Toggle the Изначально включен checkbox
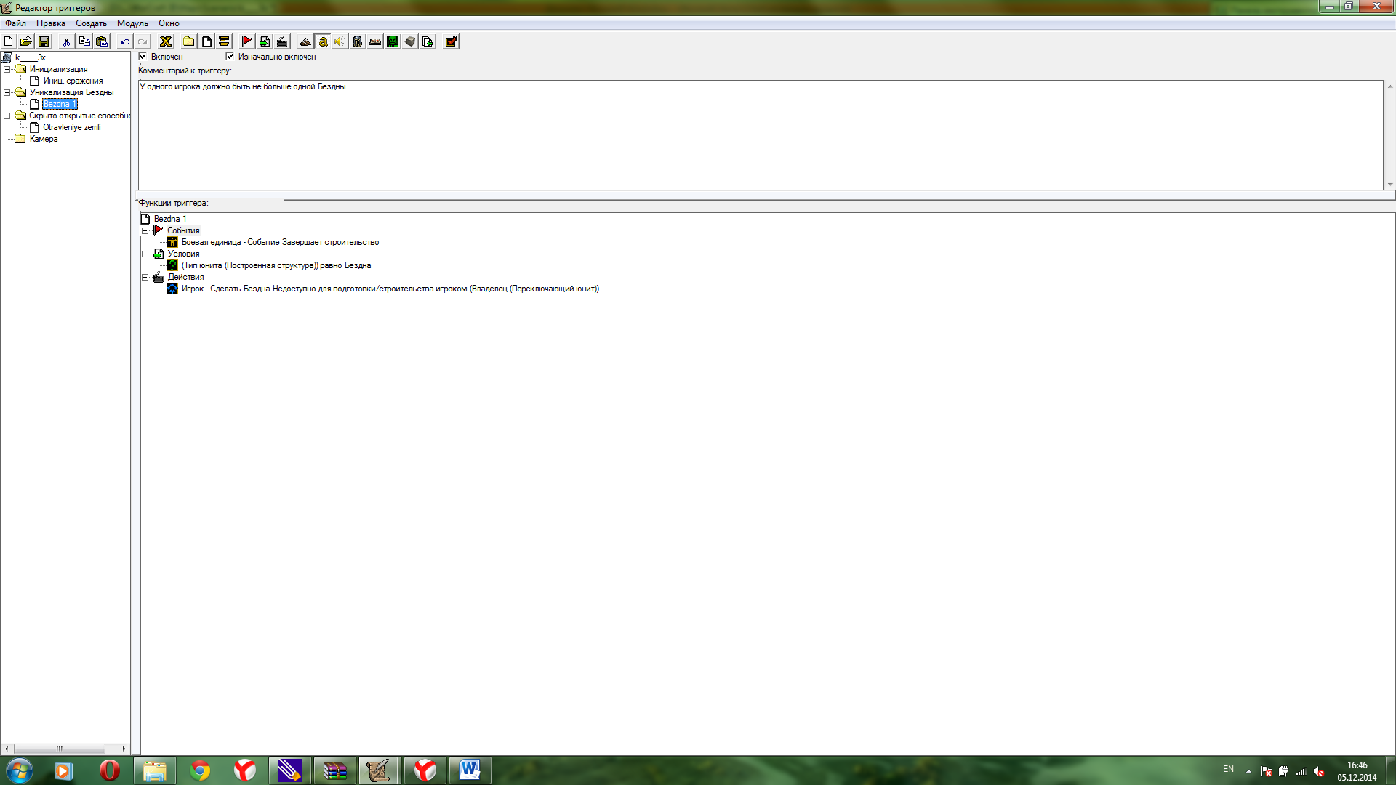This screenshot has height=785, width=1396. tap(230, 56)
